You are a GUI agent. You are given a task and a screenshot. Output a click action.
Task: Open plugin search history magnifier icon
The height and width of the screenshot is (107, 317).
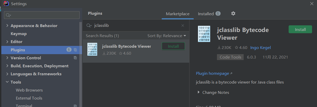89,26
